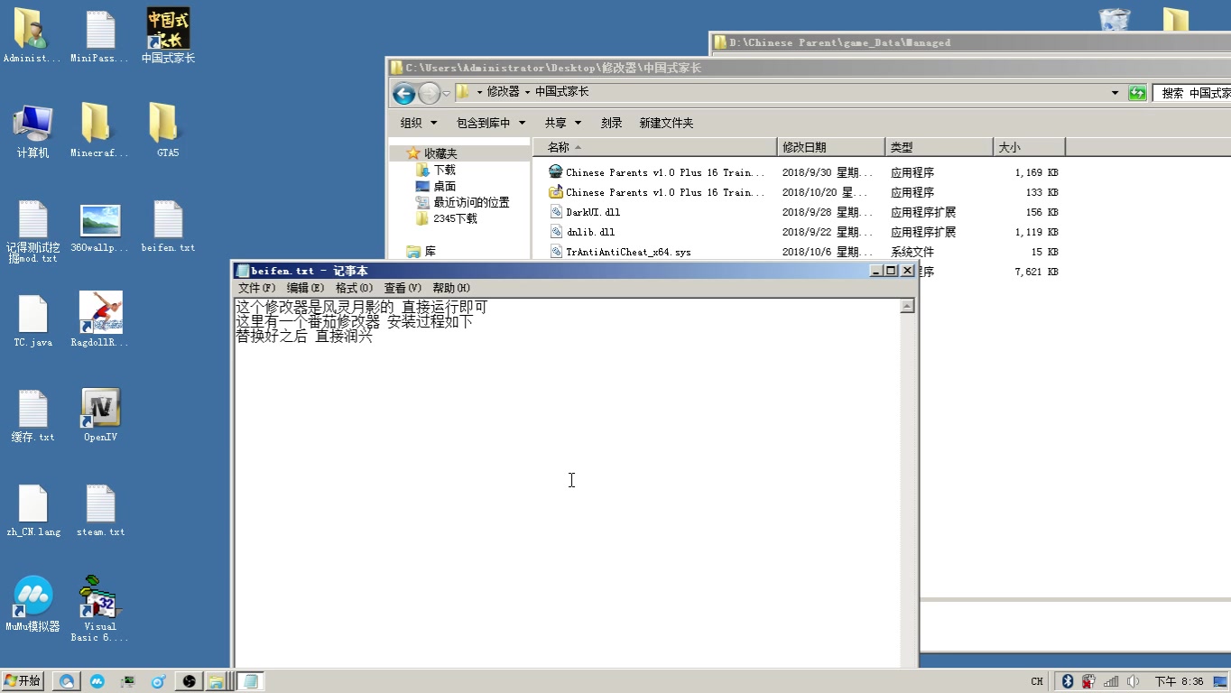Expand the 共享 dropdown in Explorer
Screen dimensions: 1231x693
click(563, 123)
